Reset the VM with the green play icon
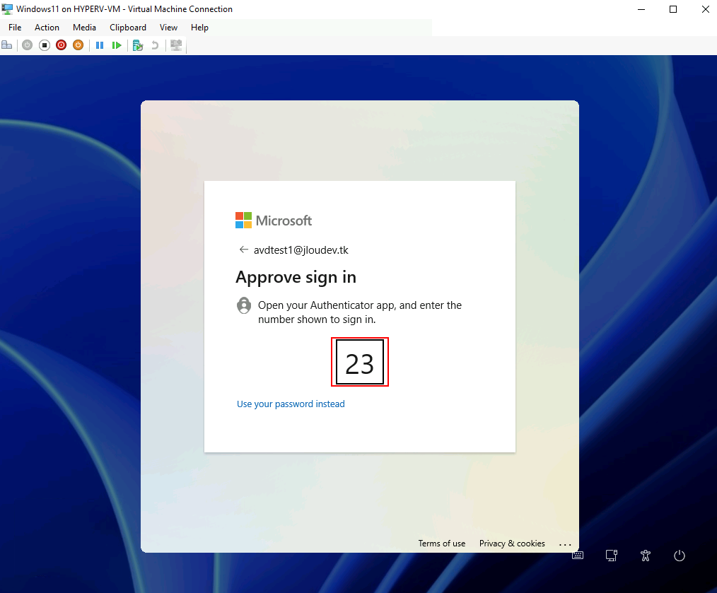The image size is (717, 593). click(x=117, y=45)
